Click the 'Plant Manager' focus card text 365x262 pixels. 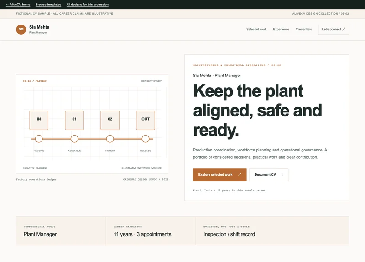40,234
